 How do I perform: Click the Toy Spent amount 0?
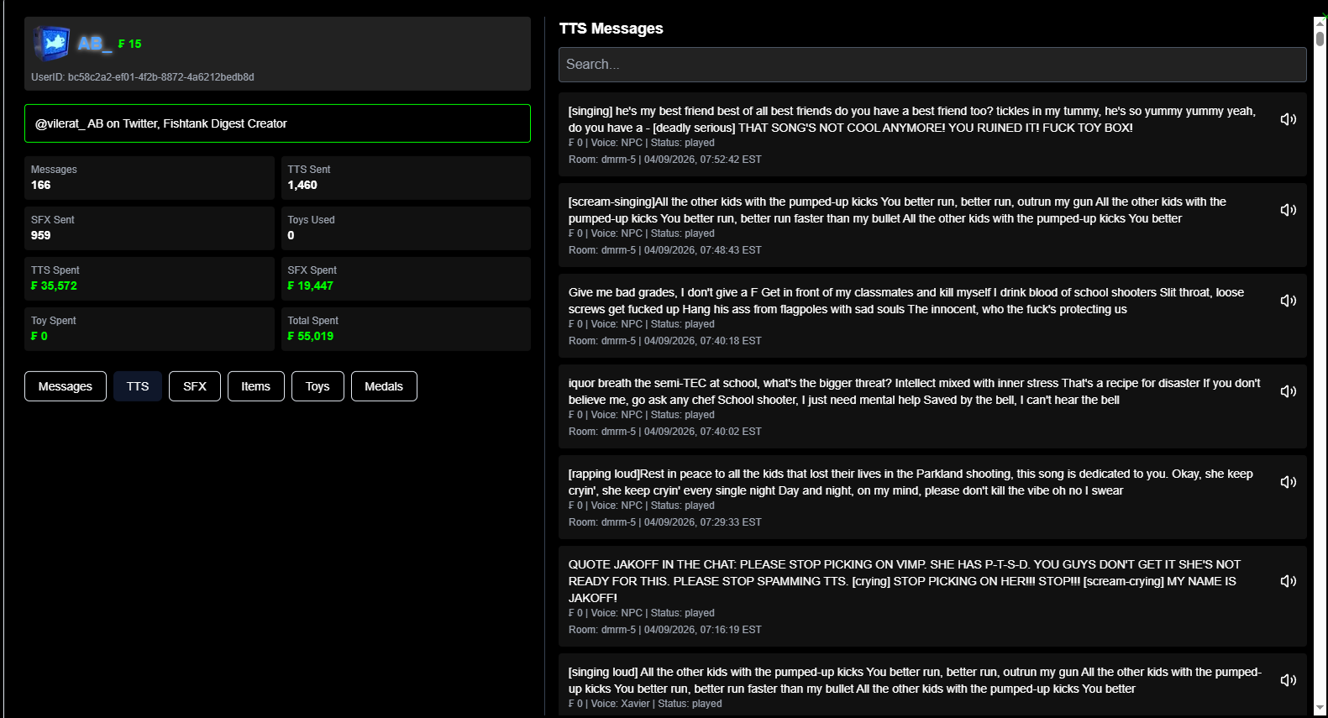tap(39, 336)
